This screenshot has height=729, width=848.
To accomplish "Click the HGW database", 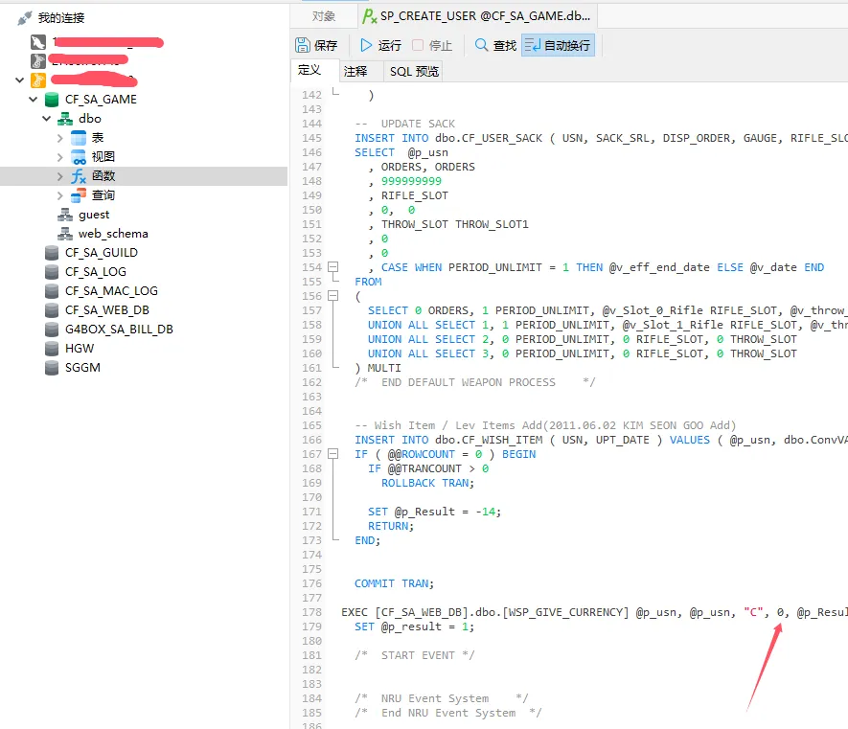I will tap(80, 349).
